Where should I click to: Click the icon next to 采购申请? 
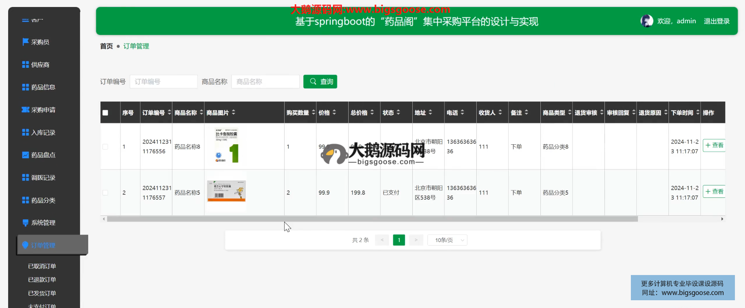coord(25,110)
